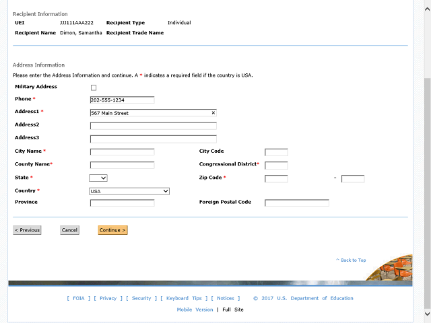Click the Zip Code extension field
This screenshot has height=323, width=431.
[353, 179]
